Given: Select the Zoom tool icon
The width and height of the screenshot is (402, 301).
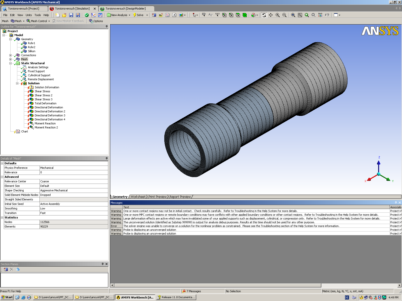Looking at the screenshot, I should point(278,15).
